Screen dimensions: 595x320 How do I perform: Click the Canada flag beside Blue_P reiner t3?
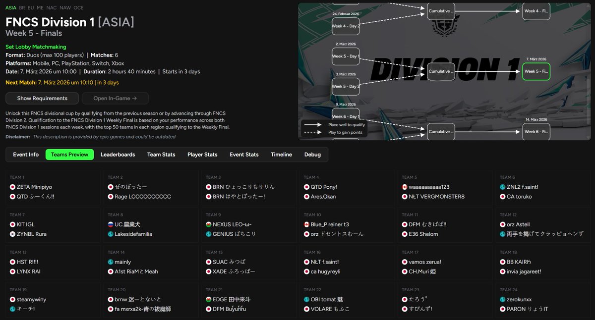point(307,224)
